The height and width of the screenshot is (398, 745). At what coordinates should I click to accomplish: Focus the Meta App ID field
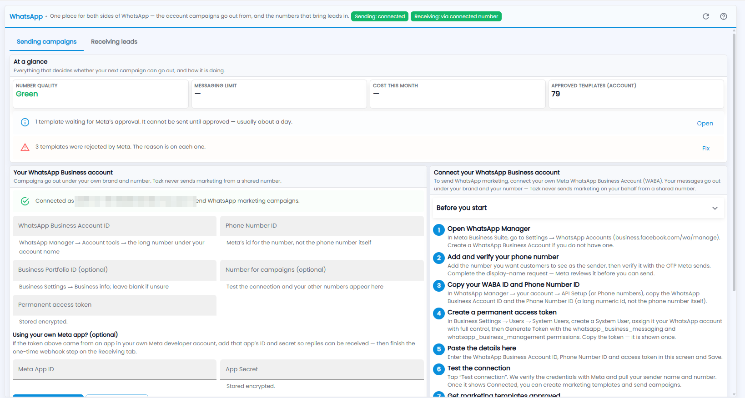(115, 369)
